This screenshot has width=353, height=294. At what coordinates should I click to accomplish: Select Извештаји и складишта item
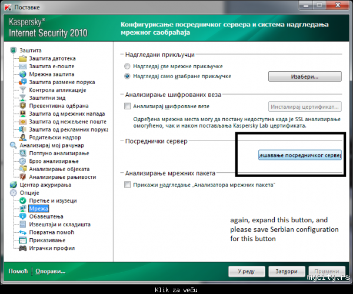[x=59, y=225]
